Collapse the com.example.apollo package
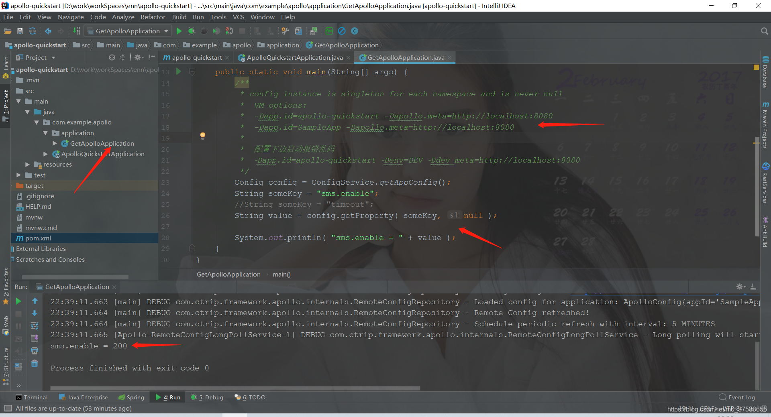The image size is (771, 417). point(37,122)
